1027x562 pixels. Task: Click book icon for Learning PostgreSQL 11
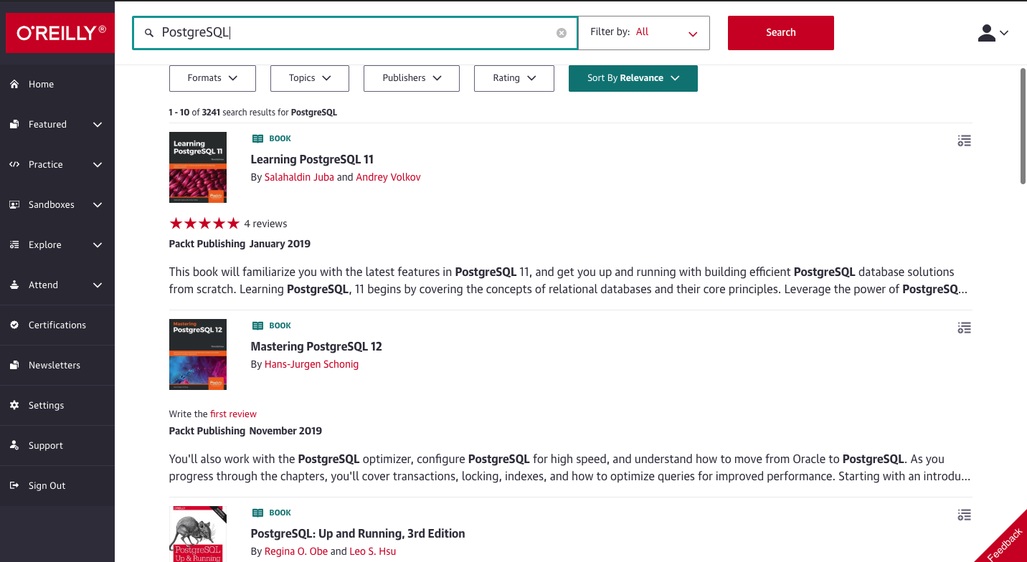click(258, 138)
